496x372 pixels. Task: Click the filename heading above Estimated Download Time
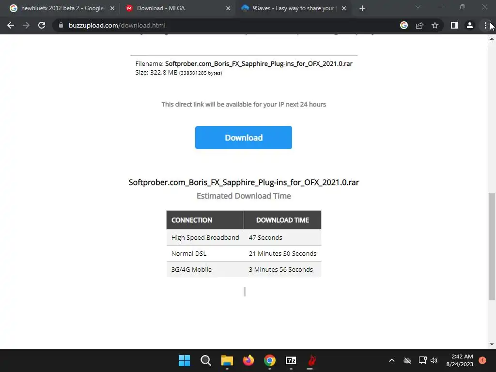point(244,183)
